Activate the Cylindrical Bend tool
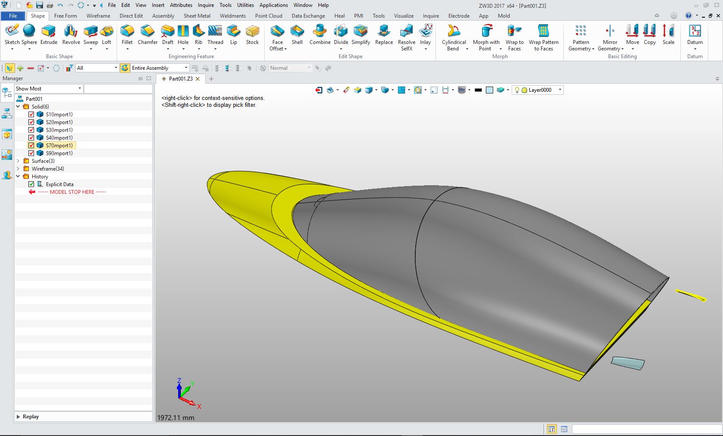723x436 pixels. tap(454, 34)
